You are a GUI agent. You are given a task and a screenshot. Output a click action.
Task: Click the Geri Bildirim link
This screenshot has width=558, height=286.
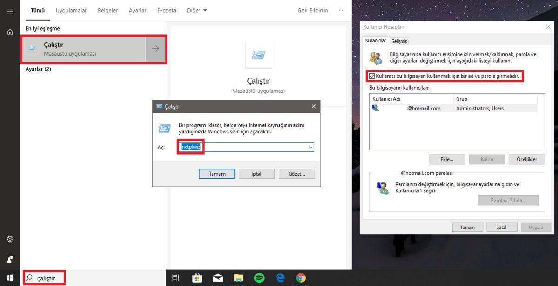coord(312,10)
